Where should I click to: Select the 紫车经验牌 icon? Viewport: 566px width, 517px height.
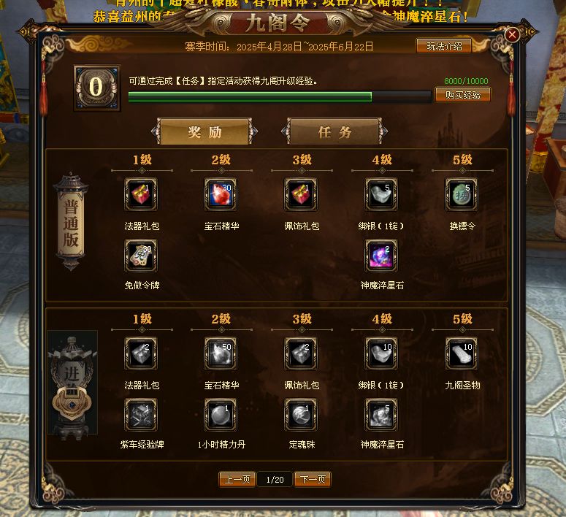(141, 415)
